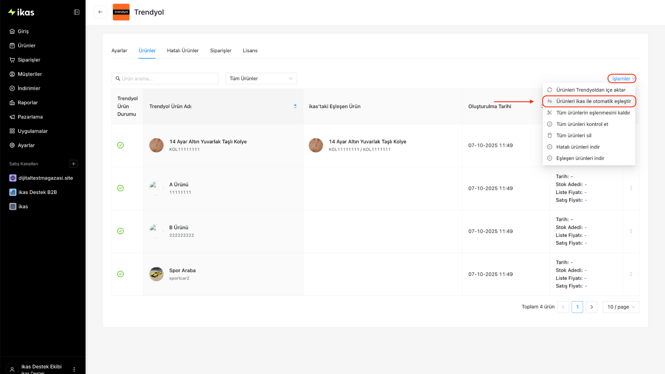Image resolution: width=665 pixels, height=374 pixels.
Task: Select the Ürünler tab
Action: point(147,51)
